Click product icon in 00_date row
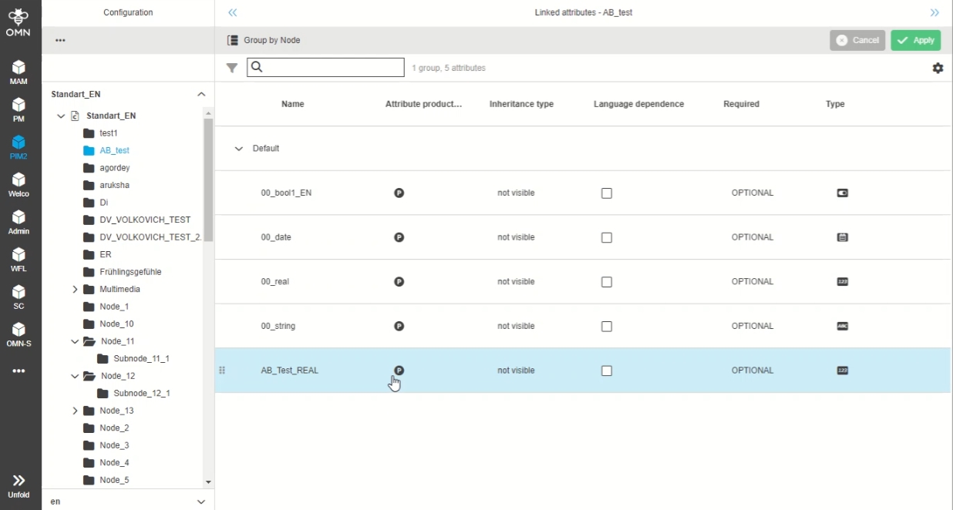Image resolution: width=953 pixels, height=510 pixels. [x=399, y=237]
